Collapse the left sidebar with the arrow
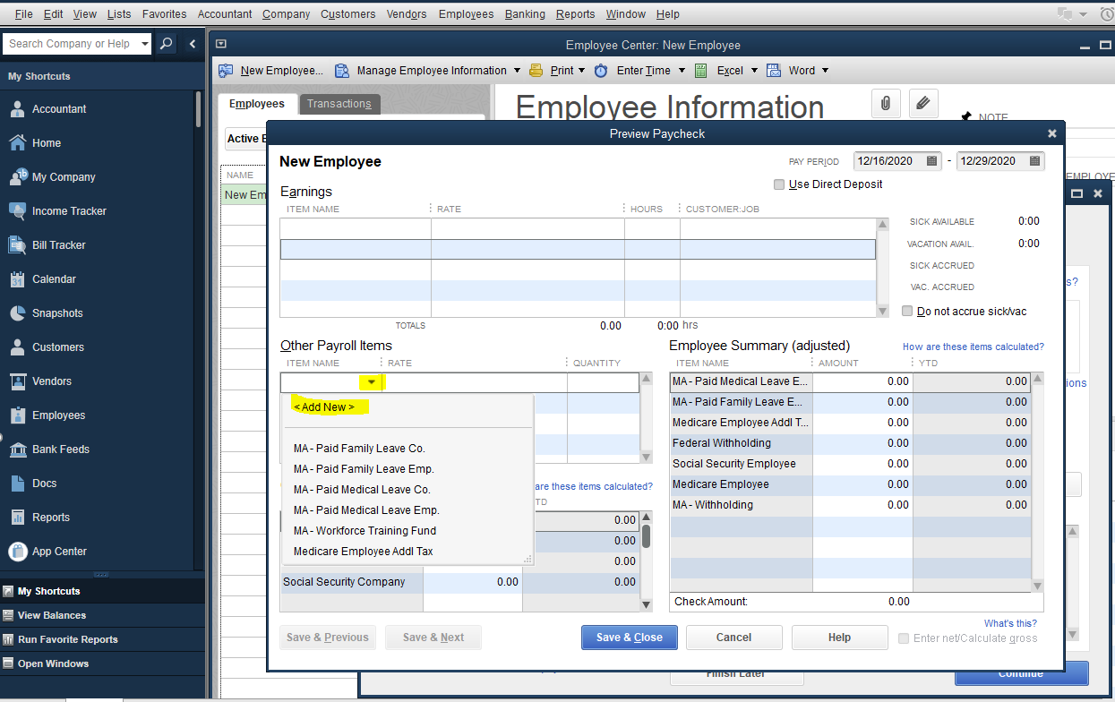The height and width of the screenshot is (702, 1115). click(x=193, y=43)
